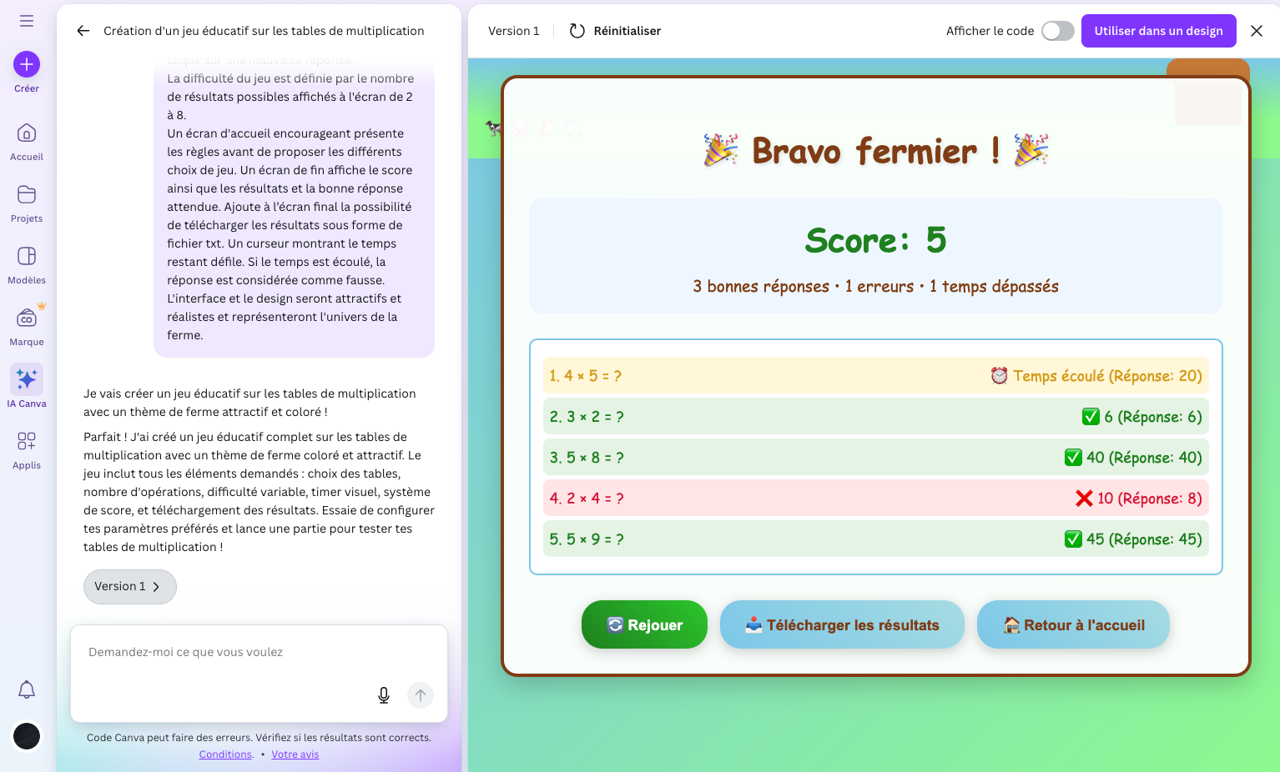The height and width of the screenshot is (772, 1280).
Task: Open the Conditions link
Action: point(225,754)
